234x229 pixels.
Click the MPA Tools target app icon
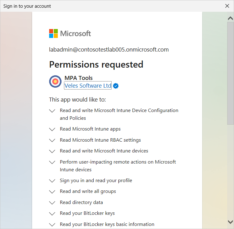55,81
